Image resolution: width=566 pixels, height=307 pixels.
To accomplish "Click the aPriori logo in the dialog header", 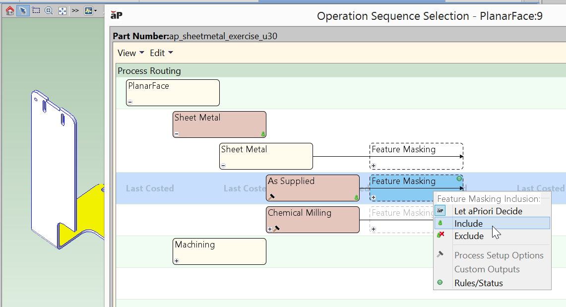I will pyautogui.click(x=116, y=16).
